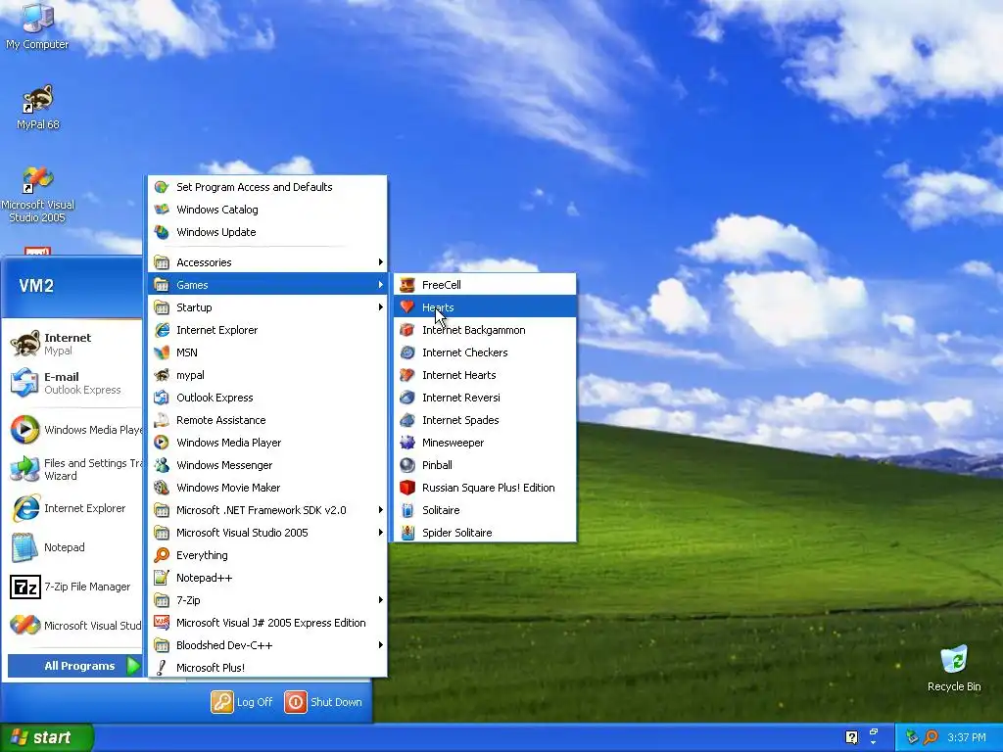
Task: Click the All Programs button
Action: tap(74, 666)
